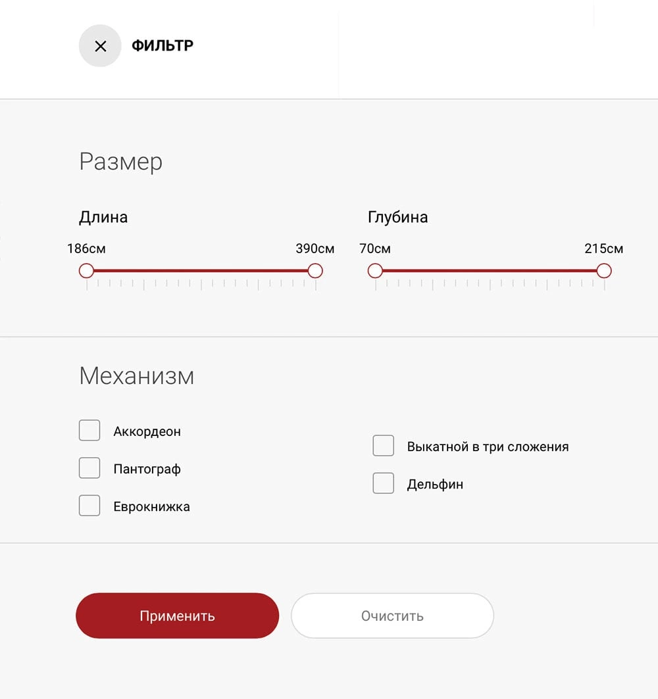Screen dimensions: 658x699
Task: Toggle the Дельфин checkbox
Action: 384,483
